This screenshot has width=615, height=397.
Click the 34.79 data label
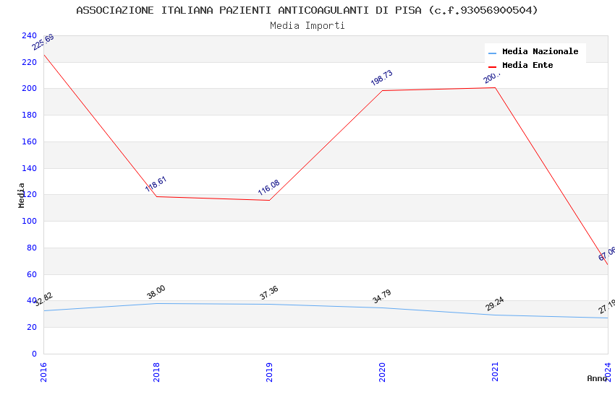(381, 296)
